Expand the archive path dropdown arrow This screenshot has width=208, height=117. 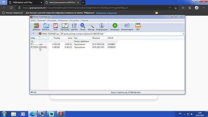click(x=183, y=34)
